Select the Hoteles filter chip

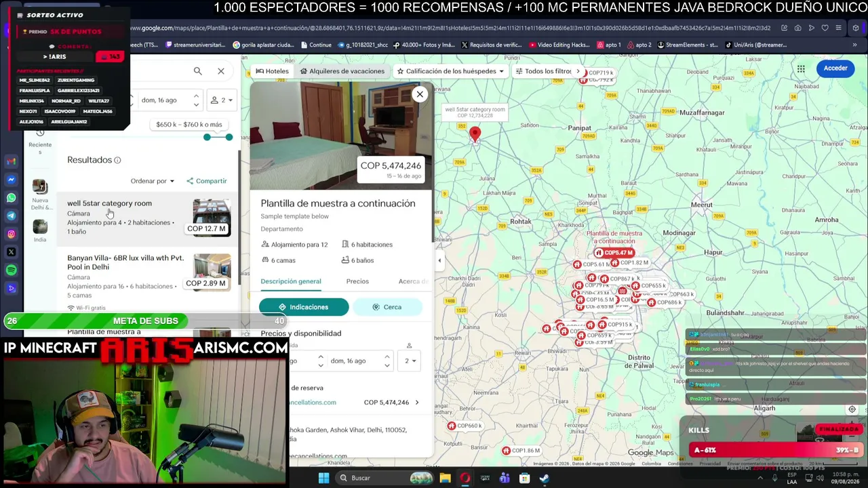tap(272, 71)
